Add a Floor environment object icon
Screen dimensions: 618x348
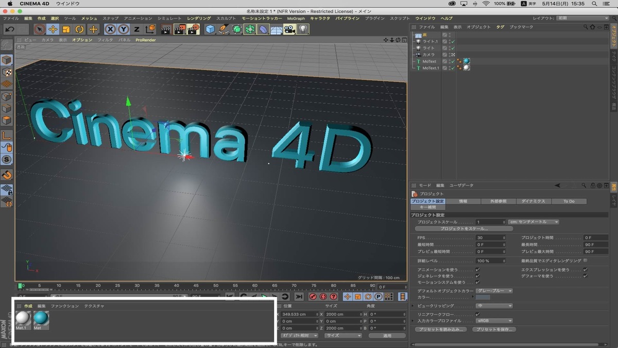click(277, 29)
